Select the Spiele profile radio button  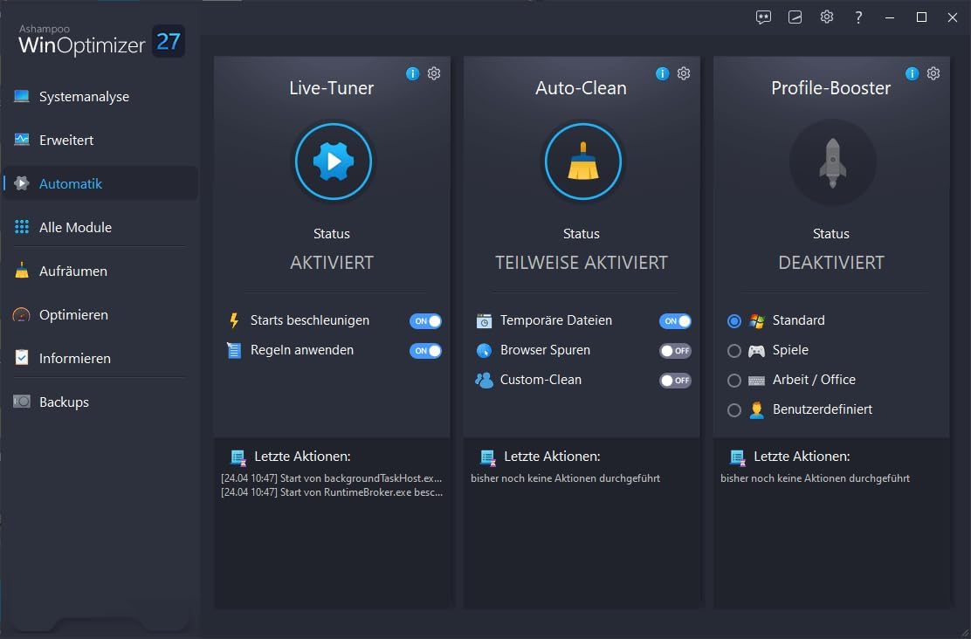(733, 350)
